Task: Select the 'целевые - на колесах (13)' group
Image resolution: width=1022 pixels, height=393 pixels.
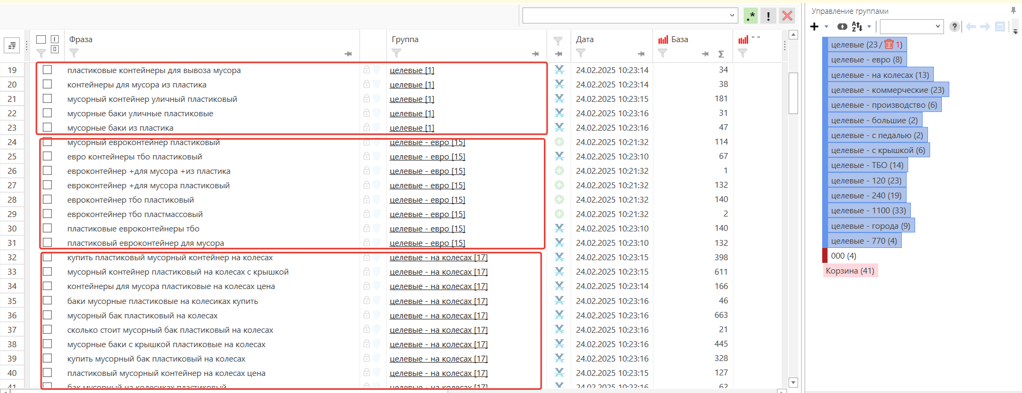Action: click(880, 75)
